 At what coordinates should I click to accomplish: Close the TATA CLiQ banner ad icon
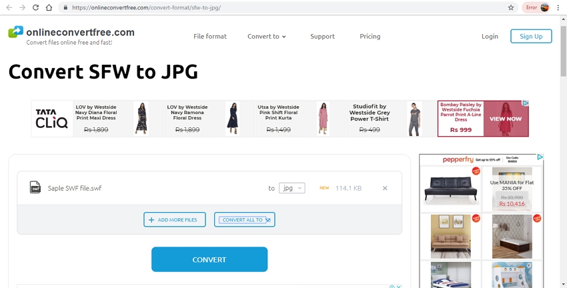click(526, 104)
